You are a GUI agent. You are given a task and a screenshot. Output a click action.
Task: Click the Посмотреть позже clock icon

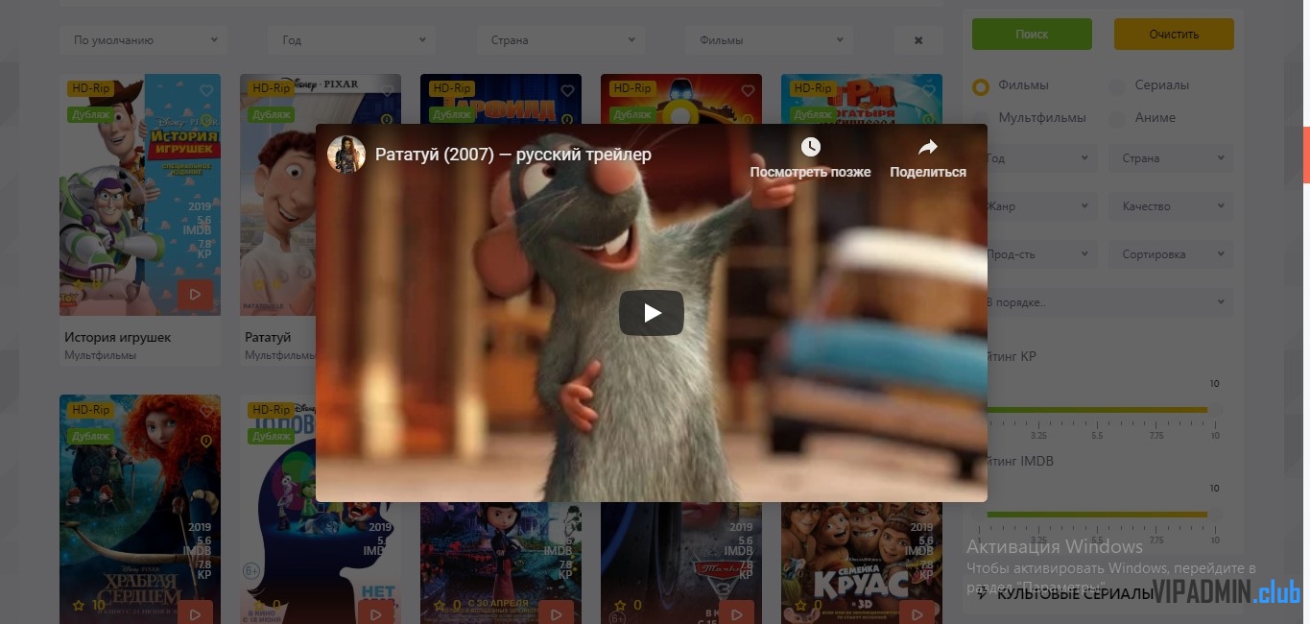(811, 147)
